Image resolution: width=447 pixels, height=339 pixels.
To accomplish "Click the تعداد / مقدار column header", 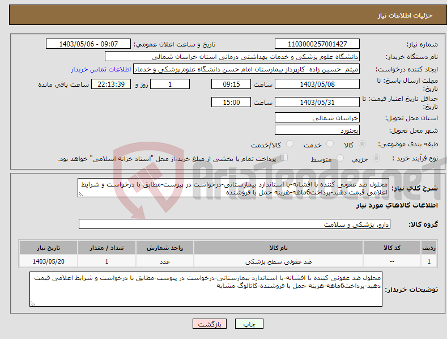I will 107,248.
